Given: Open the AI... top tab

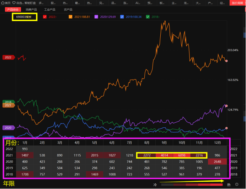Looking at the screenshot, I should click(138, 3).
